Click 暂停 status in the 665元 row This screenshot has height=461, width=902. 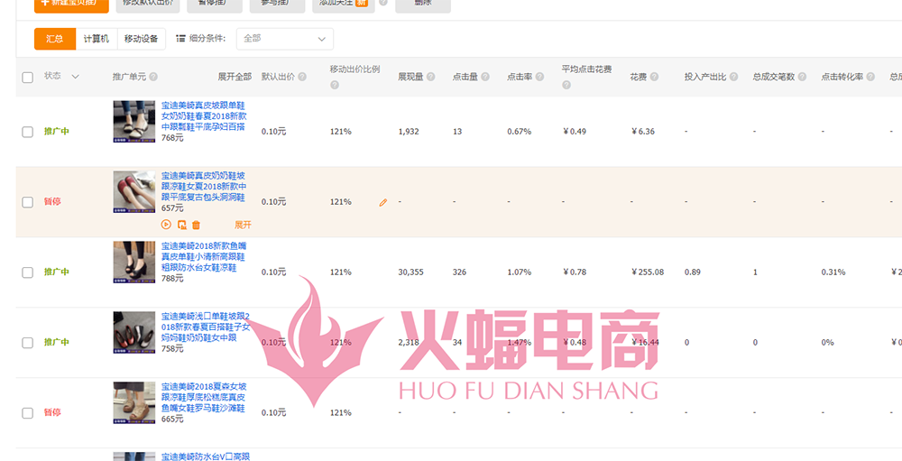pyautogui.click(x=52, y=412)
